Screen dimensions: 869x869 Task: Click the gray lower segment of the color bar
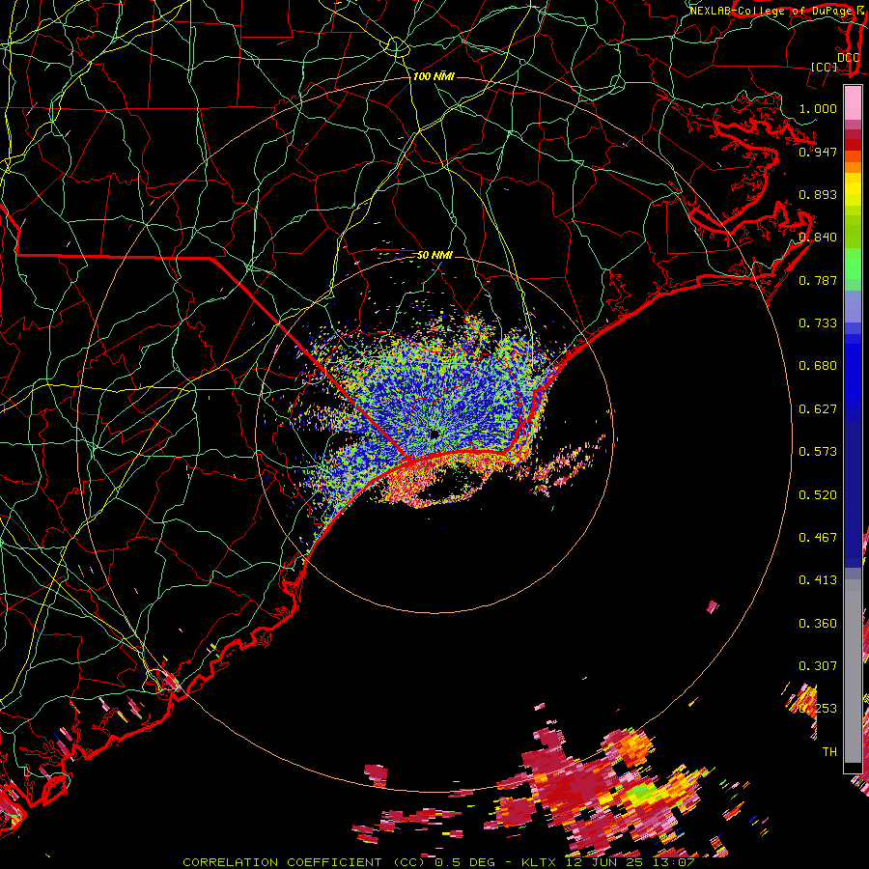pyautogui.click(x=853, y=671)
